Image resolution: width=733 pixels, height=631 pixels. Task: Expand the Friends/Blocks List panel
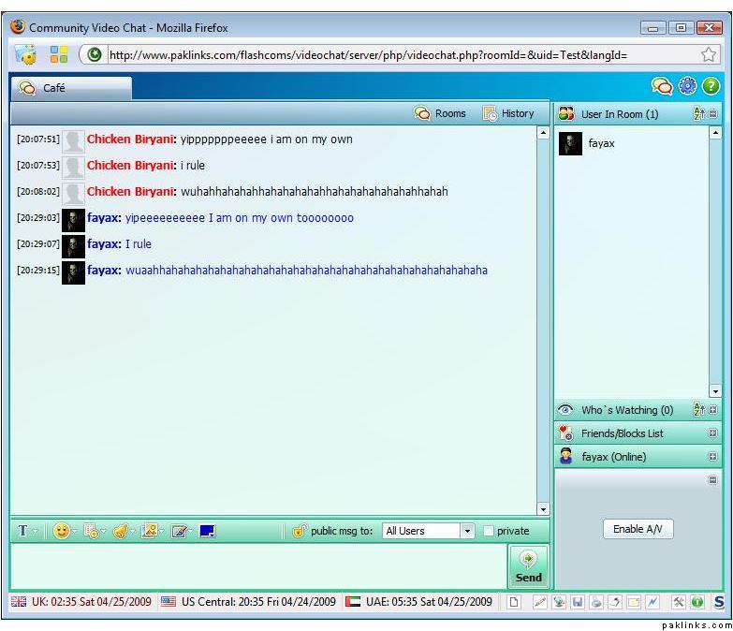pos(712,433)
